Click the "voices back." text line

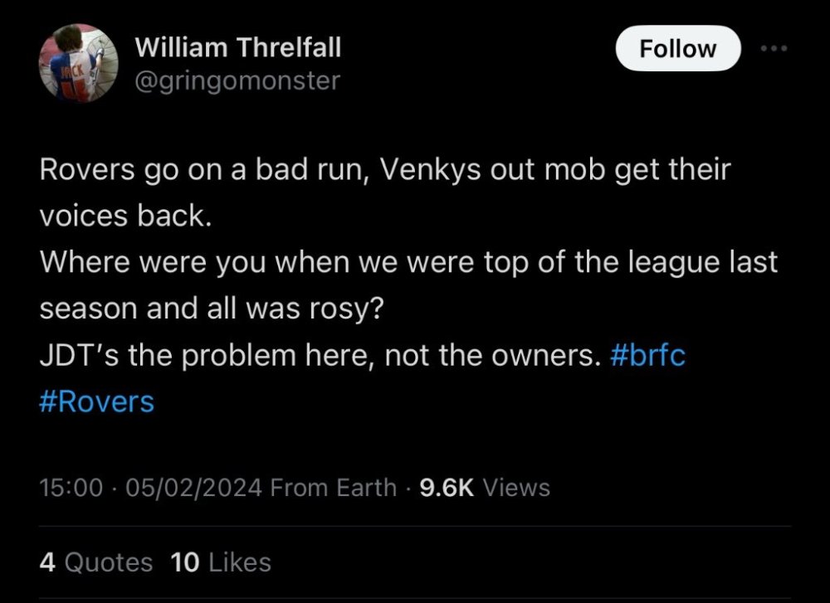[x=121, y=216]
